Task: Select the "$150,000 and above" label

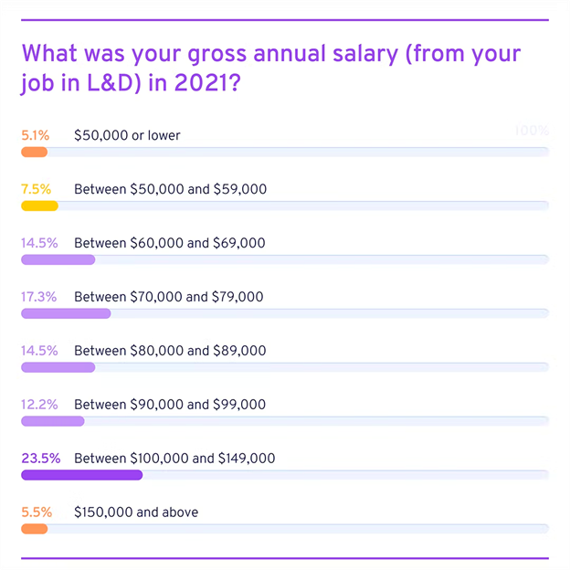Action: (136, 512)
